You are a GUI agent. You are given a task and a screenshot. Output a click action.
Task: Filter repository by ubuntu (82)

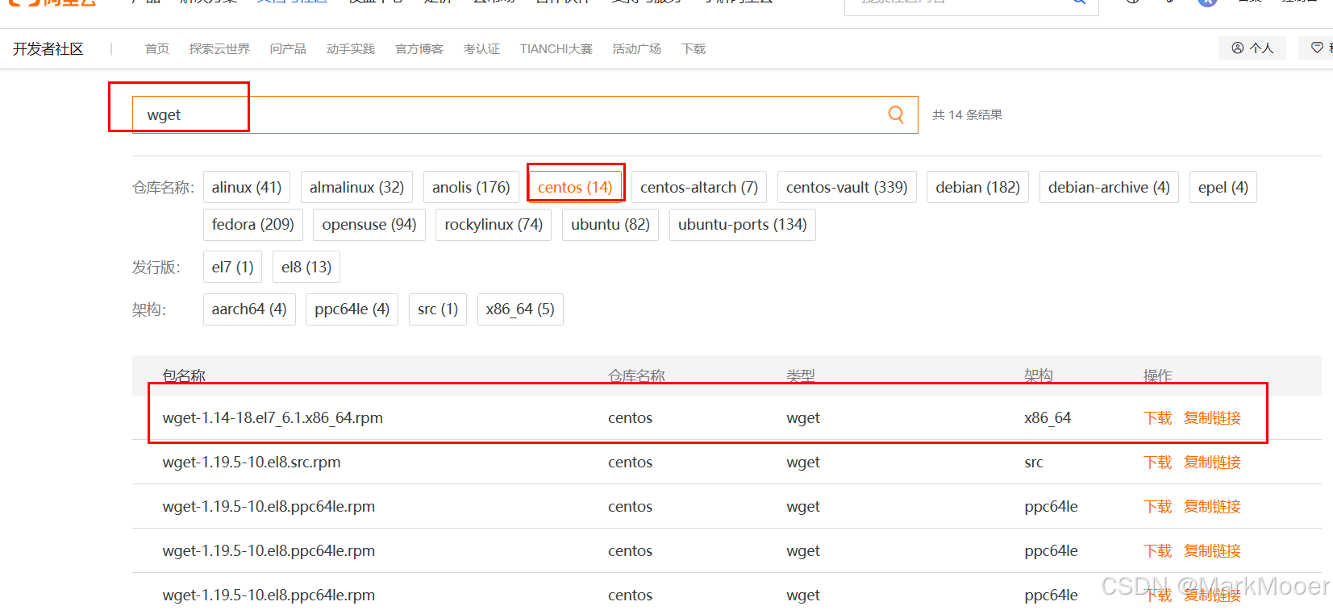610,224
